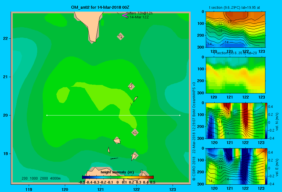This screenshot has width=282, height=192.
Task: Click the "drifters 72h@12h" label
Action: [x=139, y=13]
